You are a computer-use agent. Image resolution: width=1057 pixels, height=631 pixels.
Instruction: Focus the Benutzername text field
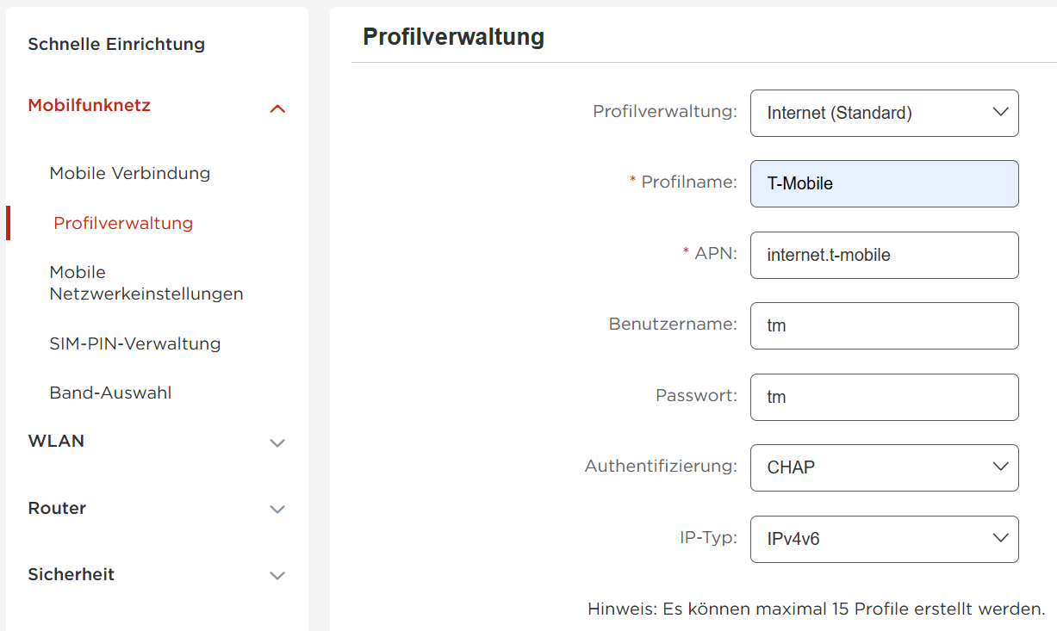coord(884,325)
